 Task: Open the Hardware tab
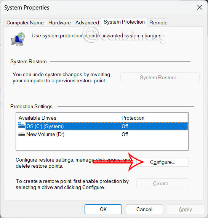59,22
